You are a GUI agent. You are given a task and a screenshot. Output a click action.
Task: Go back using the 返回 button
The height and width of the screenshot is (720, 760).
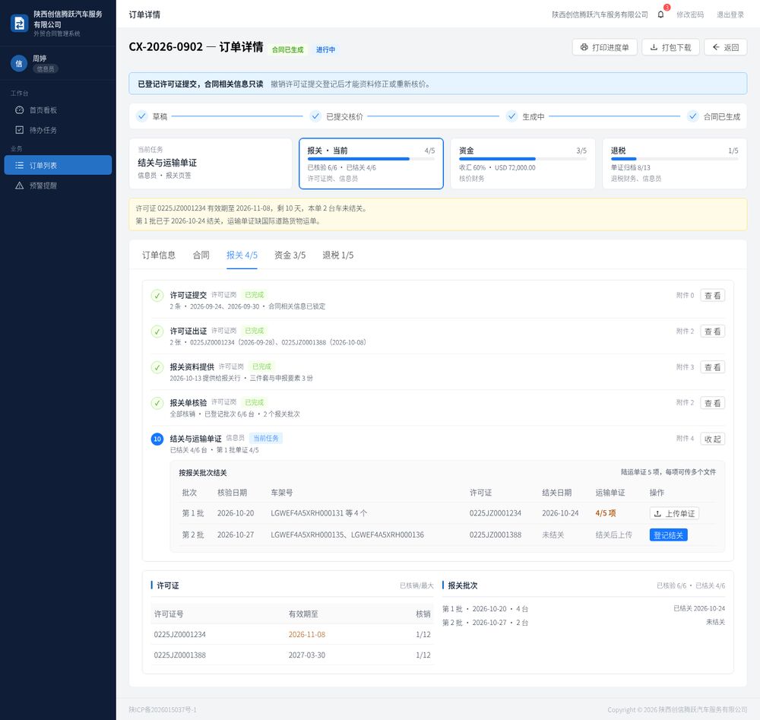(726, 47)
